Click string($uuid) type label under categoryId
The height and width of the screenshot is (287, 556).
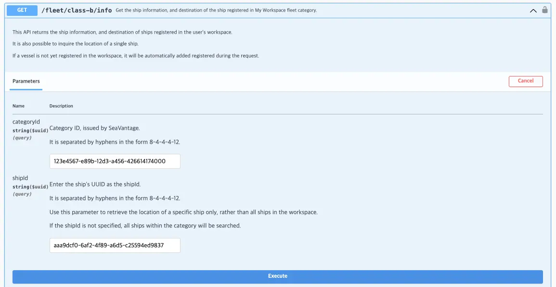coord(30,130)
